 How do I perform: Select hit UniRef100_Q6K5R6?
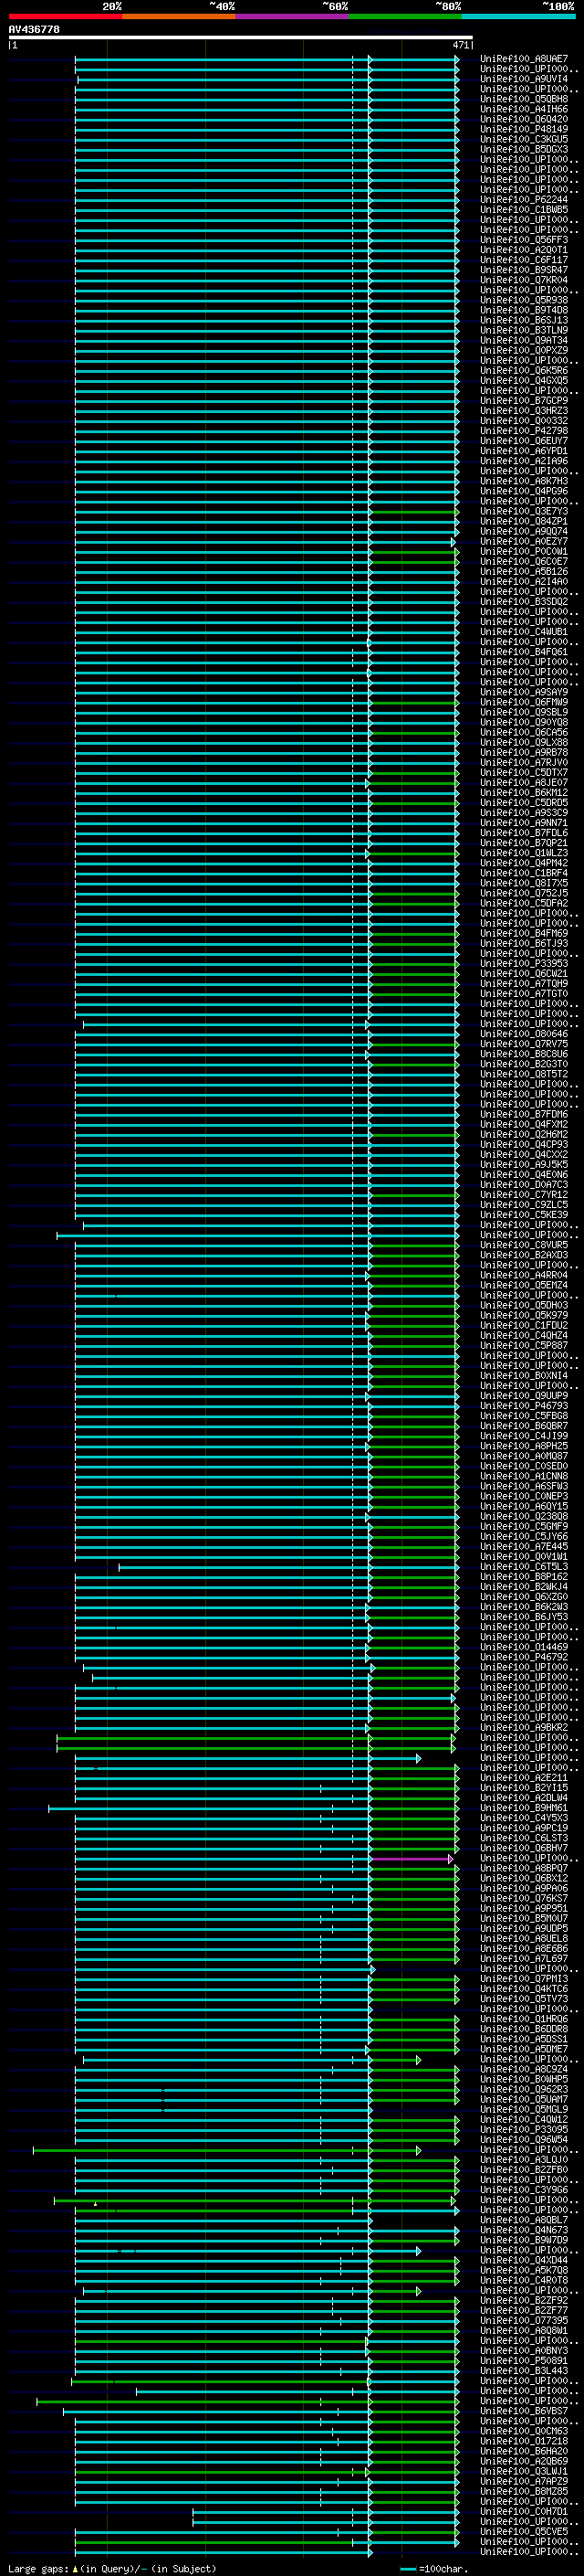(524, 371)
